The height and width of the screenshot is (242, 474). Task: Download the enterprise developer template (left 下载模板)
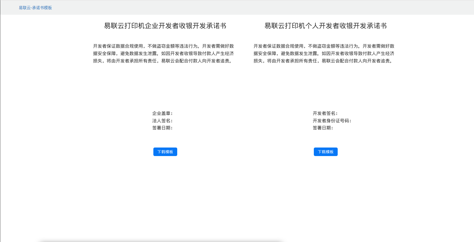165,152
